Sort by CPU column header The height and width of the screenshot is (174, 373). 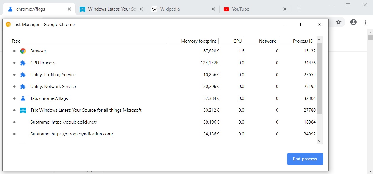click(x=231, y=41)
